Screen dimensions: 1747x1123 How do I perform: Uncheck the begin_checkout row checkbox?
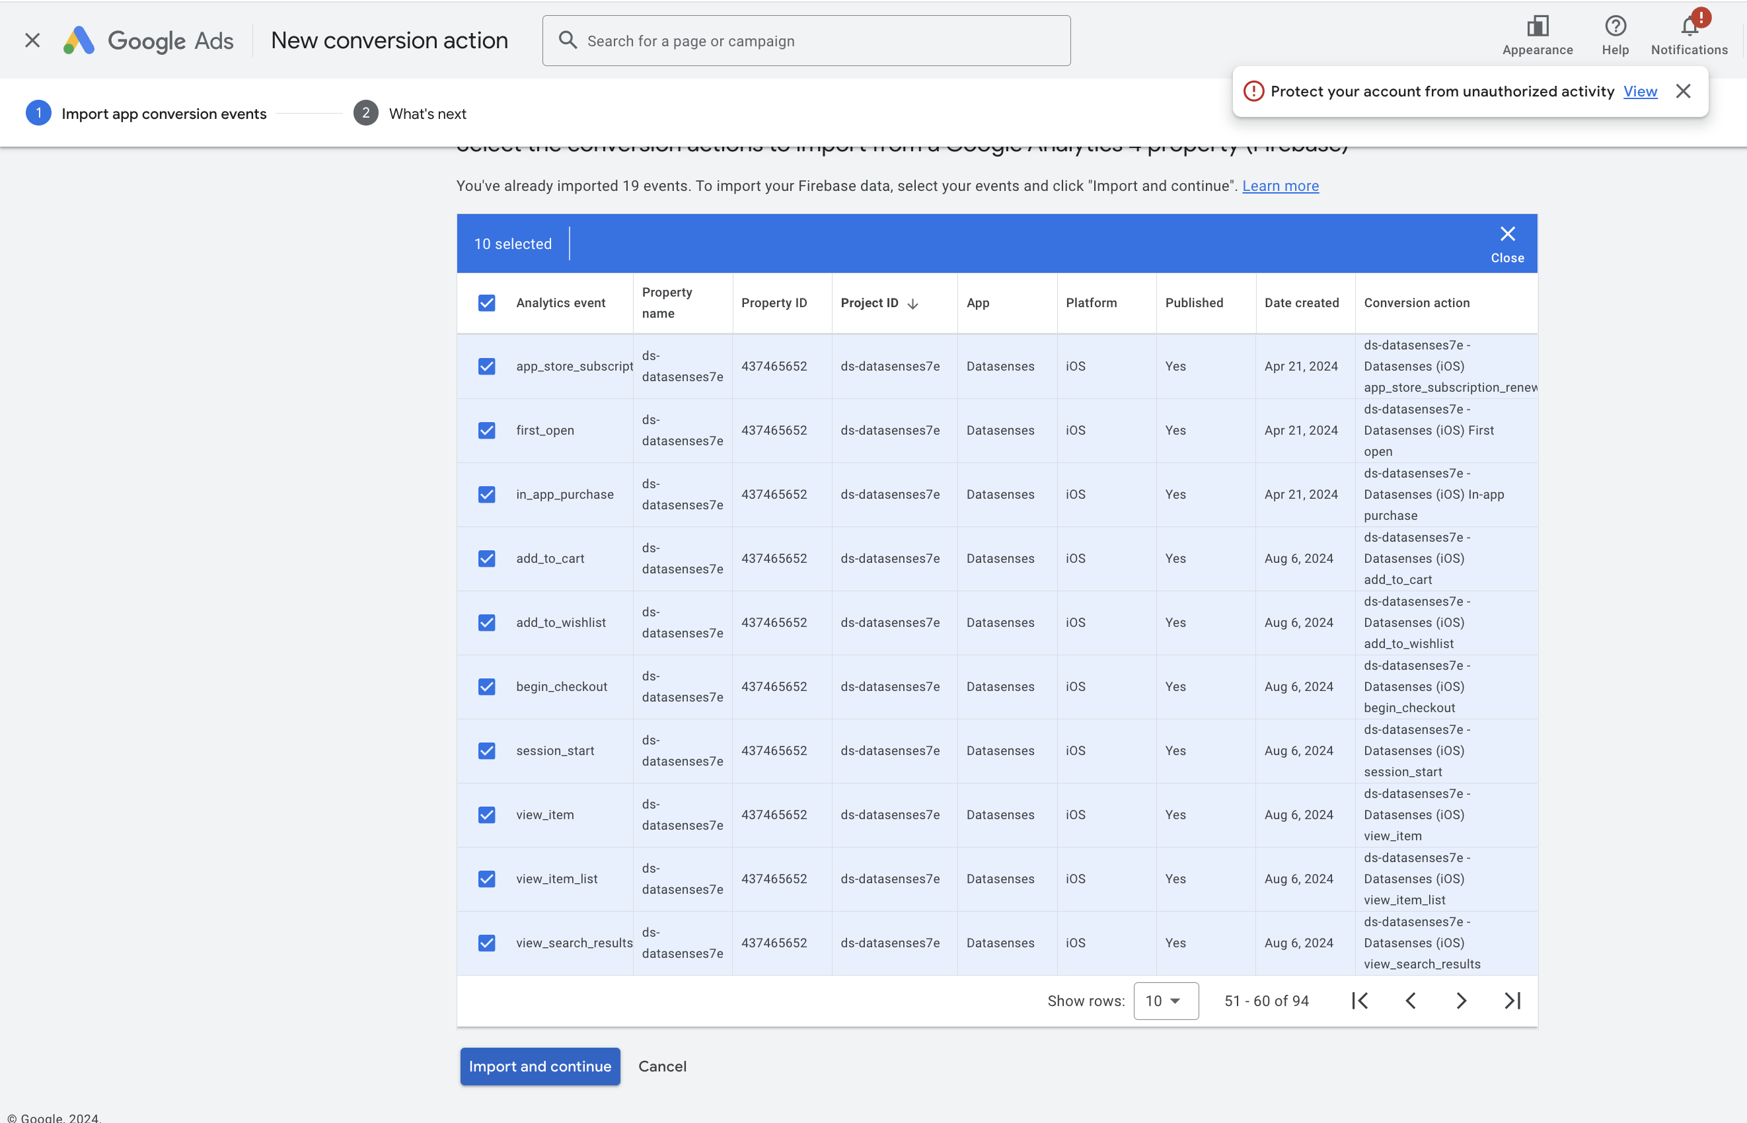click(x=486, y=687)
